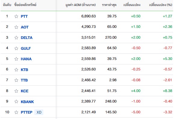
Task: Mark KCE with the star icon
Action: (16, 91)
